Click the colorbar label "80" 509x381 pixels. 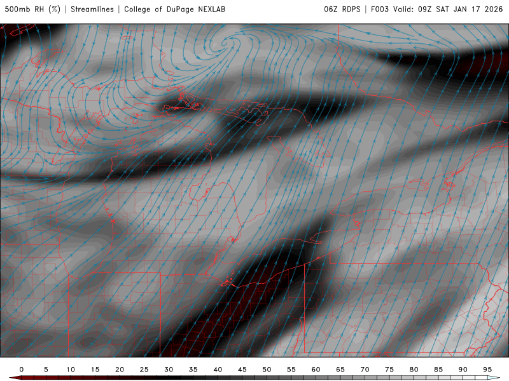pyautogui.click(x=414, y=370)
